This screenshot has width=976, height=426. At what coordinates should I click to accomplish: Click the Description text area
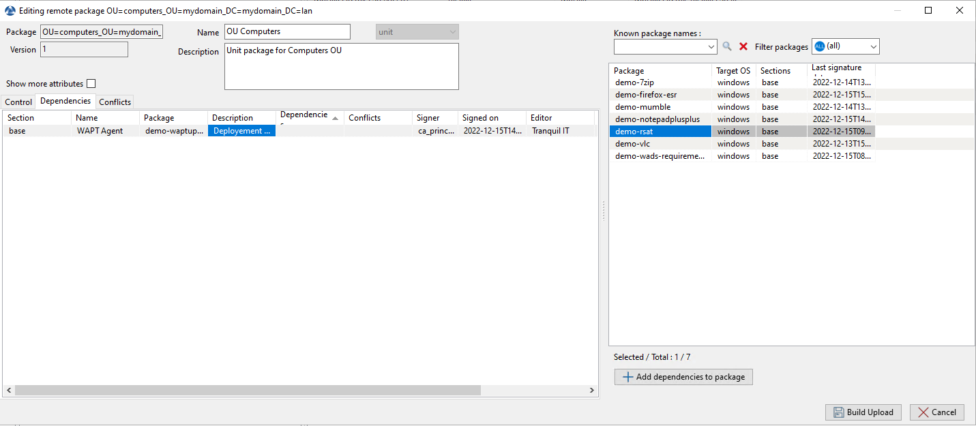(x=341, y=66)
